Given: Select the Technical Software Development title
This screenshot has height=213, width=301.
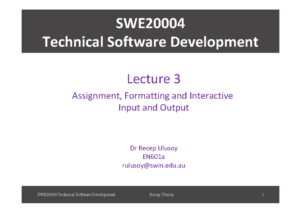Looking at the screenshot, I should 151,42.
